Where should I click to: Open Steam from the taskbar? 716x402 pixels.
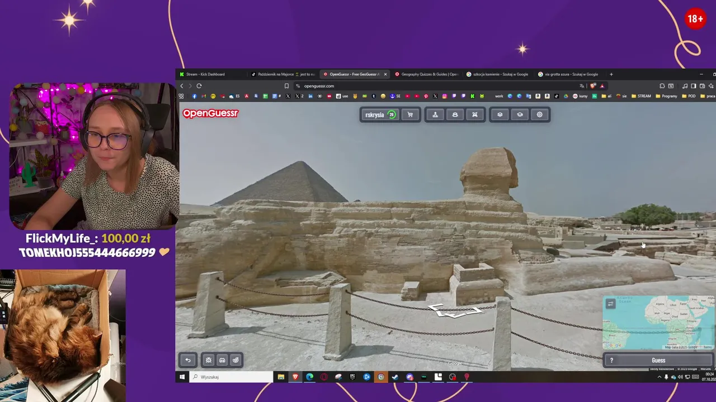click(x=395, y=377)
